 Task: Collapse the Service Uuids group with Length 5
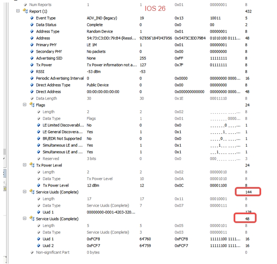coord(25,218)
